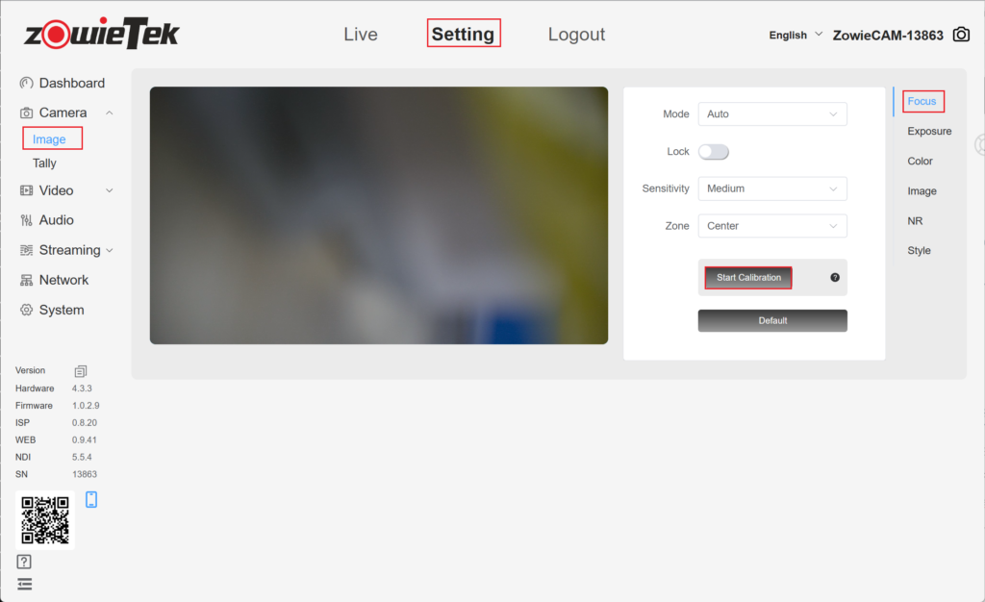Open help via the question mark box icon
The height and width of the screenshot is (602, 985).
tap(24, 562)
